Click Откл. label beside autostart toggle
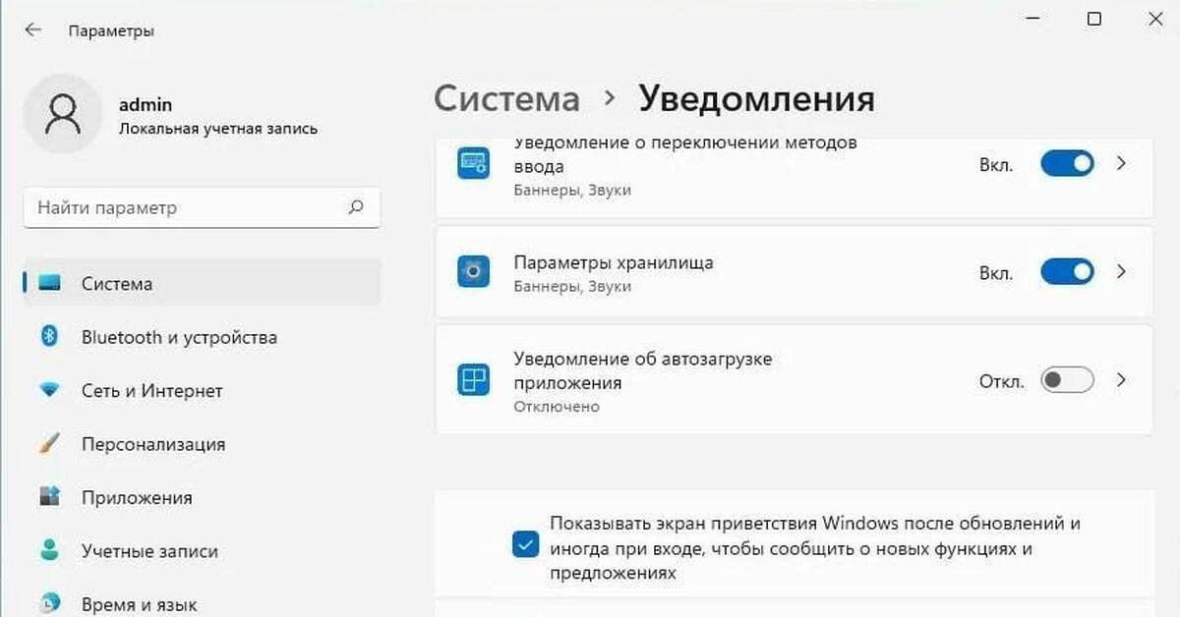 click(x=1001, y=380)
